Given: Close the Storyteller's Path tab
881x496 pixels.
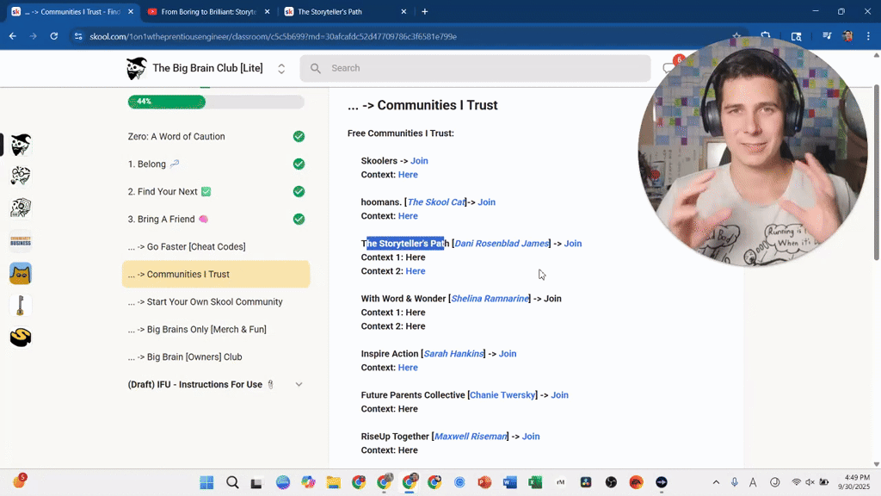Looking at the screenshot, I should tap(404, 11).
